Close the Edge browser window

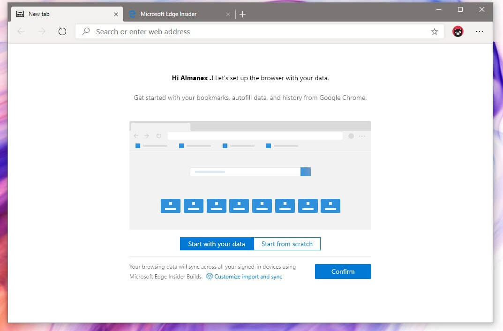[481, 10]
